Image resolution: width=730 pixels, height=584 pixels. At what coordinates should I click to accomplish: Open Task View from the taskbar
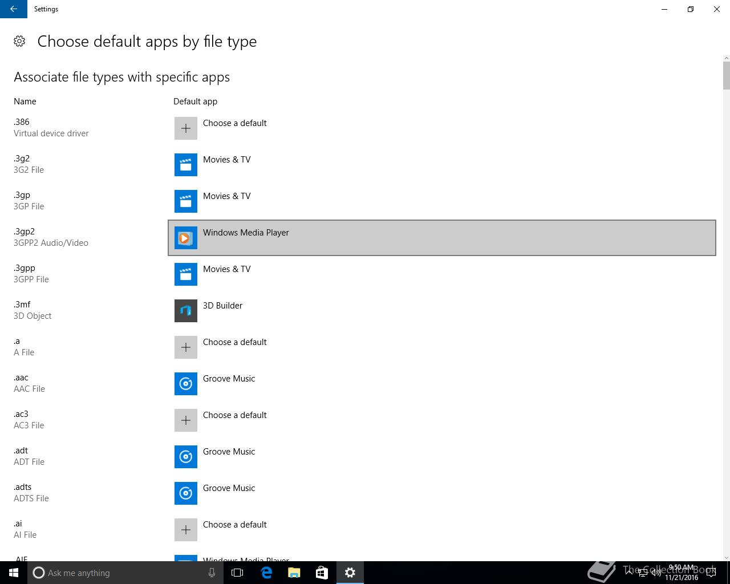click(x=237, y=573)
